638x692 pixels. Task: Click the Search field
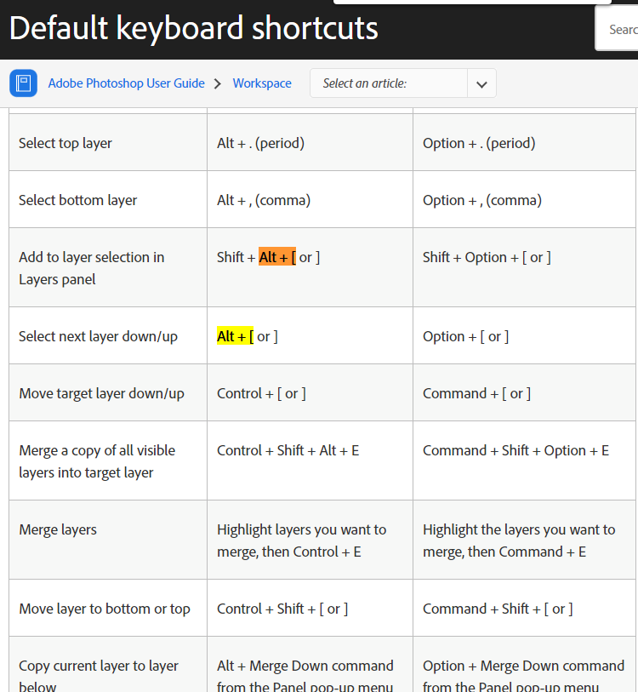point(621,28)
